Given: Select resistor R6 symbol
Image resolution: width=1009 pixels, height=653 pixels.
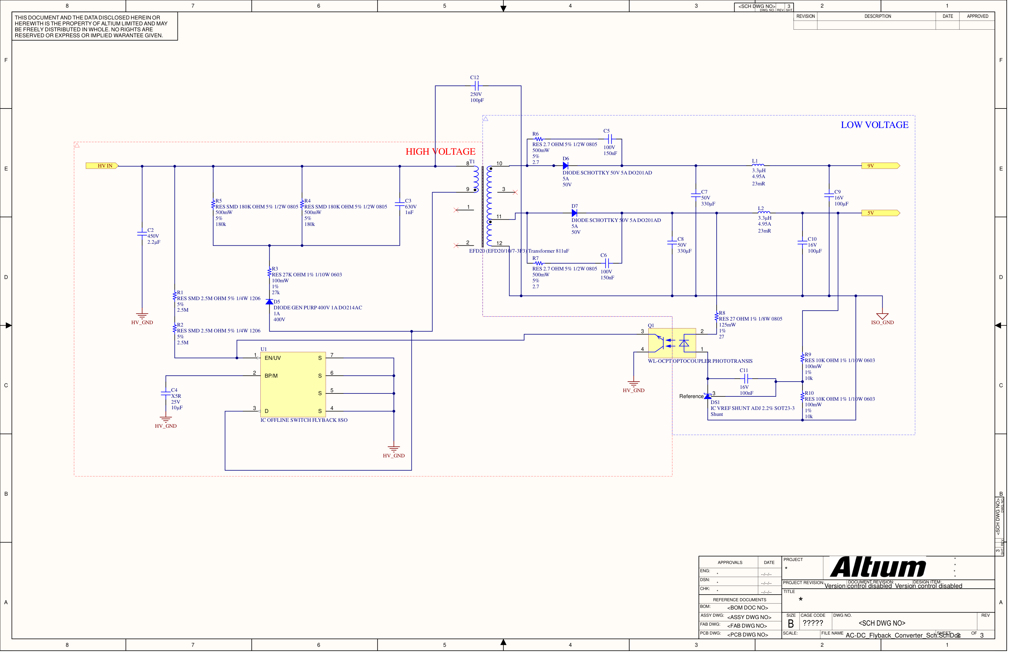Looking at the screenshot, I should 538,139.
